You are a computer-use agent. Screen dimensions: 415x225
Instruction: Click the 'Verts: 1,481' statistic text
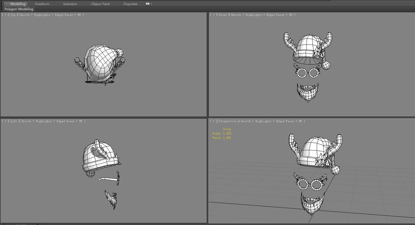tap(222, 138)
